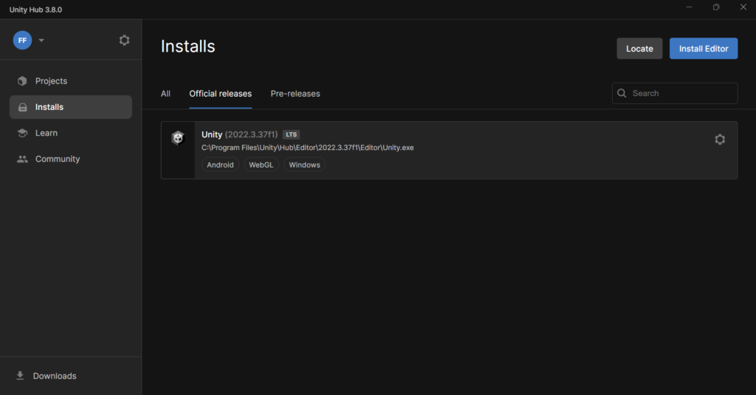This screenshot has width=756, height=395.
Task: Open Hub preferences gear in sidebar
Action: click(124, 40)
